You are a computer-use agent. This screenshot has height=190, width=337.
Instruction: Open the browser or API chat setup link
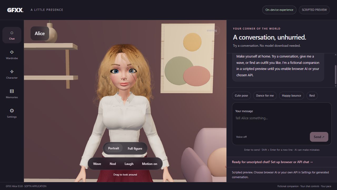(272, 162)
